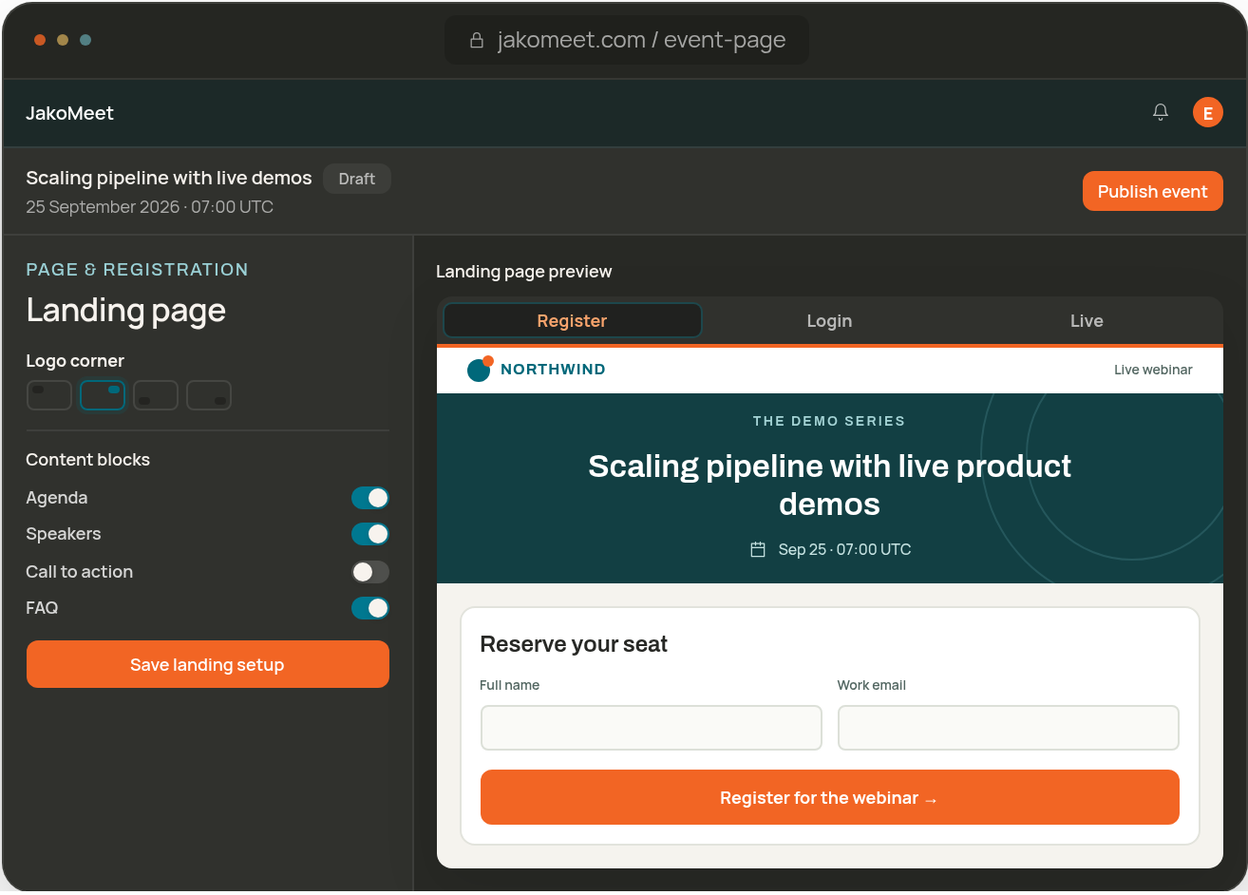1248x895 pixels.
Task: Click the Northwind logo mark in the preview
Action: [480, 369]
